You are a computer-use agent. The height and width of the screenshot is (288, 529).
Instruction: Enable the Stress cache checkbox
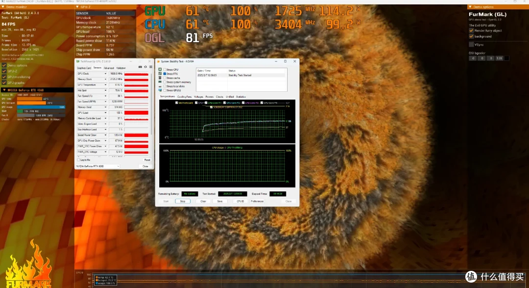[x=165, y=78]
